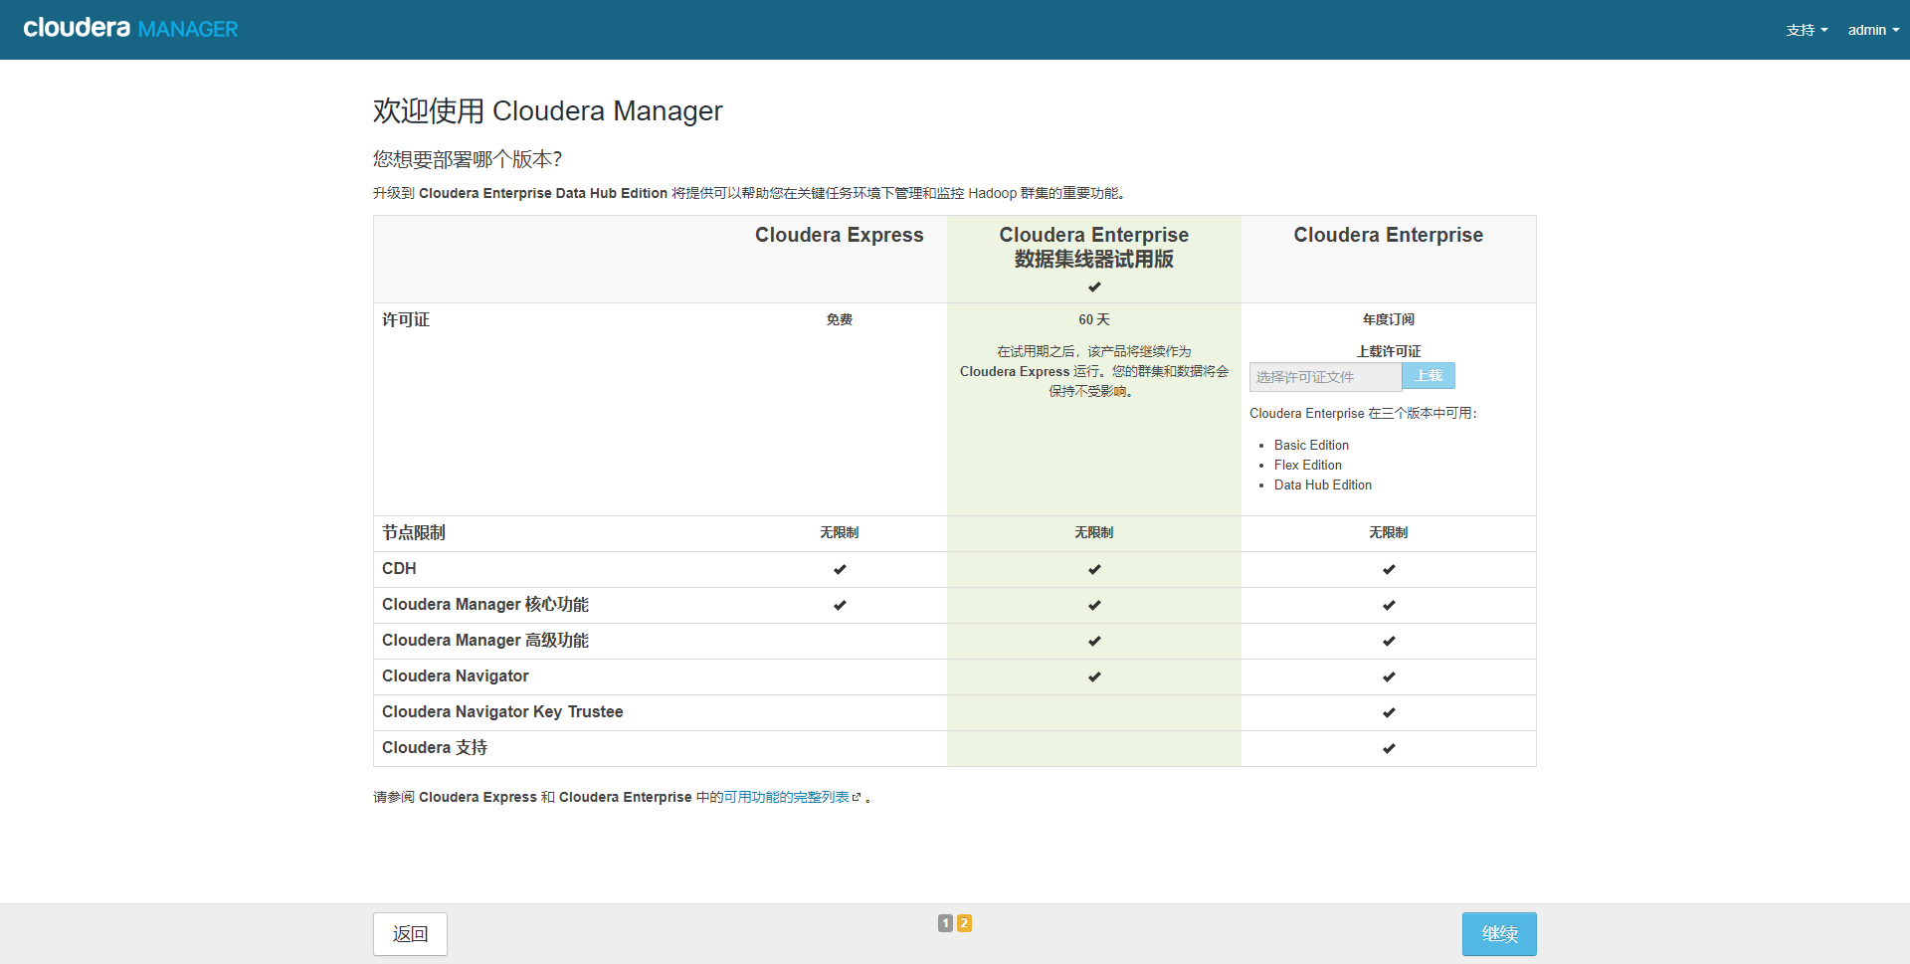Click 核心功能 checkmark in Enterprise column
This screenshot has height=964, width=1910.
coord(1389,605)
